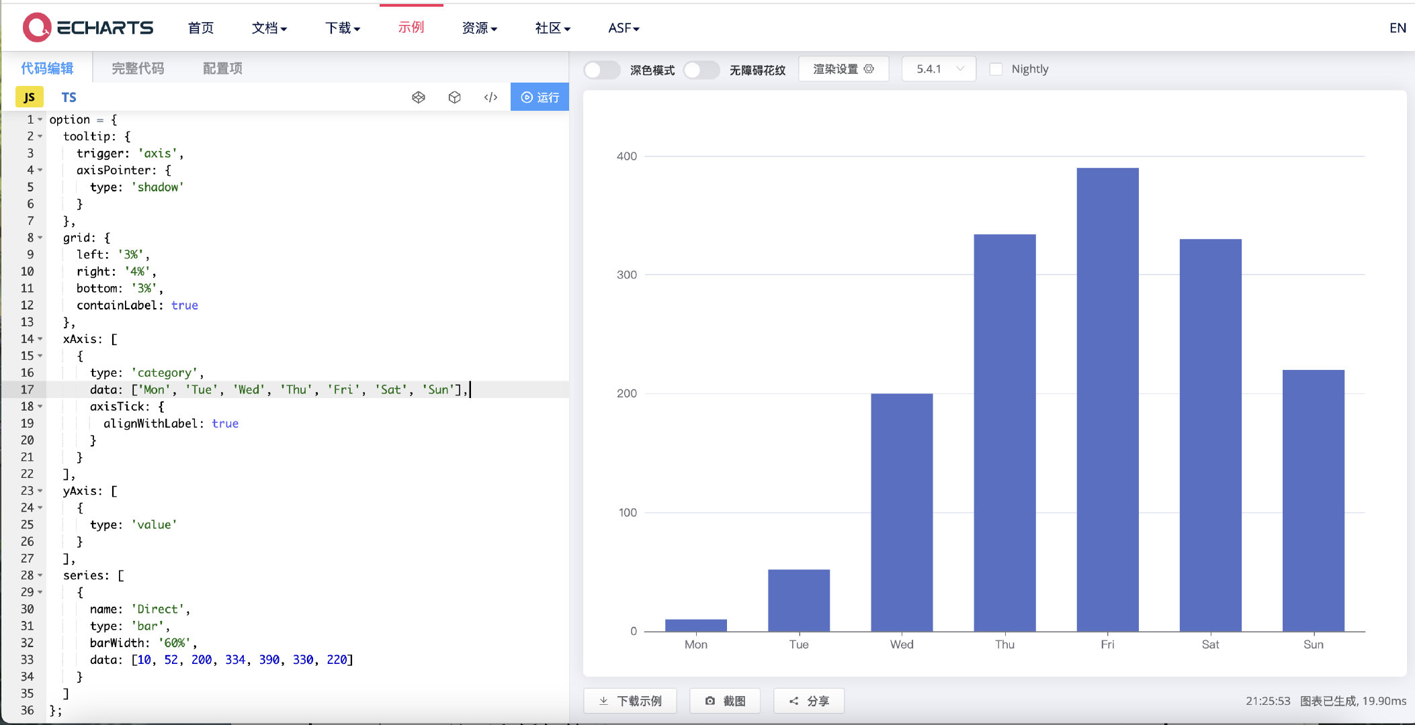Image resolution: width=1415 pixels, height=725 pixels.
Task: Toggle 深色模式 dark mode switch
Action: coord(601,70)
